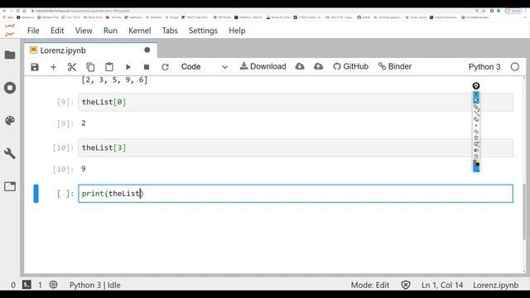Click the first cloud upload toolbar icon
This screenshot has height=298, width=530.
coord(300,66)
